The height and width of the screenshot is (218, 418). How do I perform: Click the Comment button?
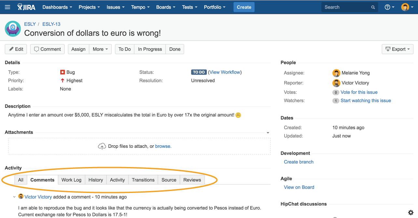(47, 49)
